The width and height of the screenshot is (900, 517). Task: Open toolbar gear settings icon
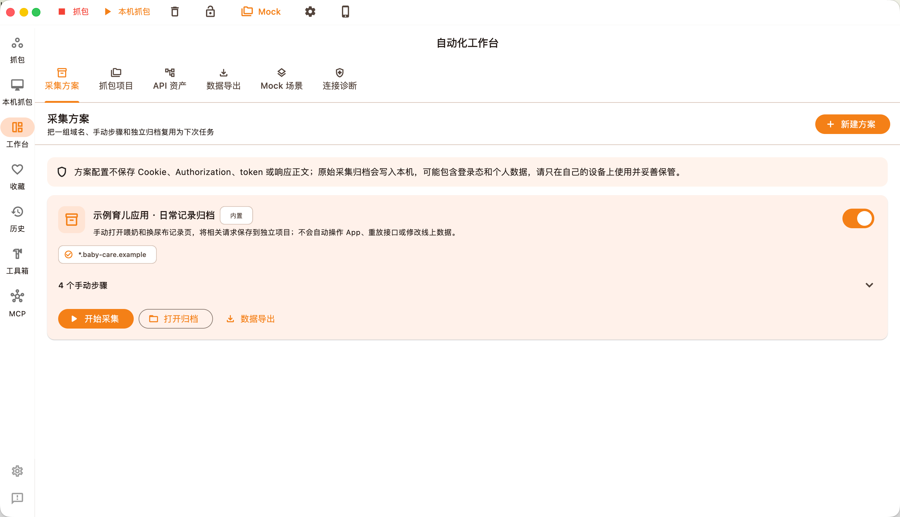point(310,12)
